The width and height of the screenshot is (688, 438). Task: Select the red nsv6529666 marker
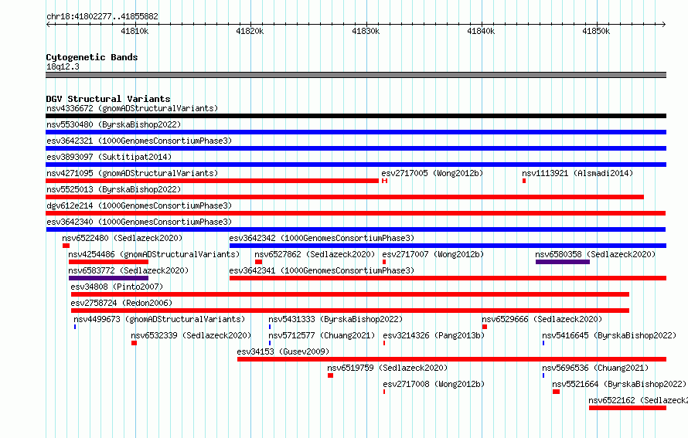pos(485,327)
